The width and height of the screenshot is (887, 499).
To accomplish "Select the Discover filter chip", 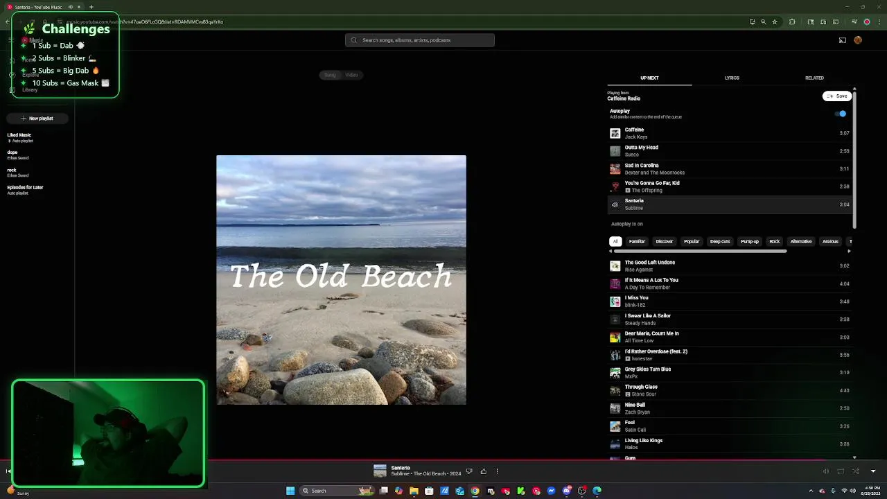I will click(x=665, y=241).
